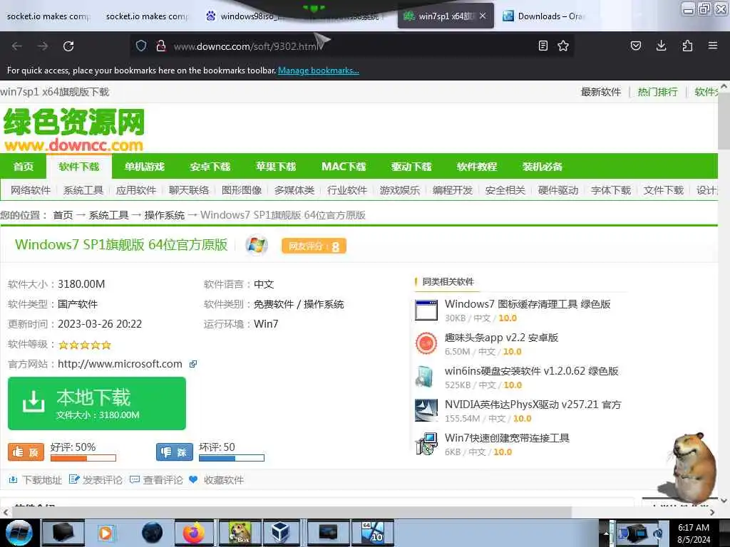This screenshot has height=547, width=730.
Task: Open the 首页 navigation item
Action: tap(24, 167)
